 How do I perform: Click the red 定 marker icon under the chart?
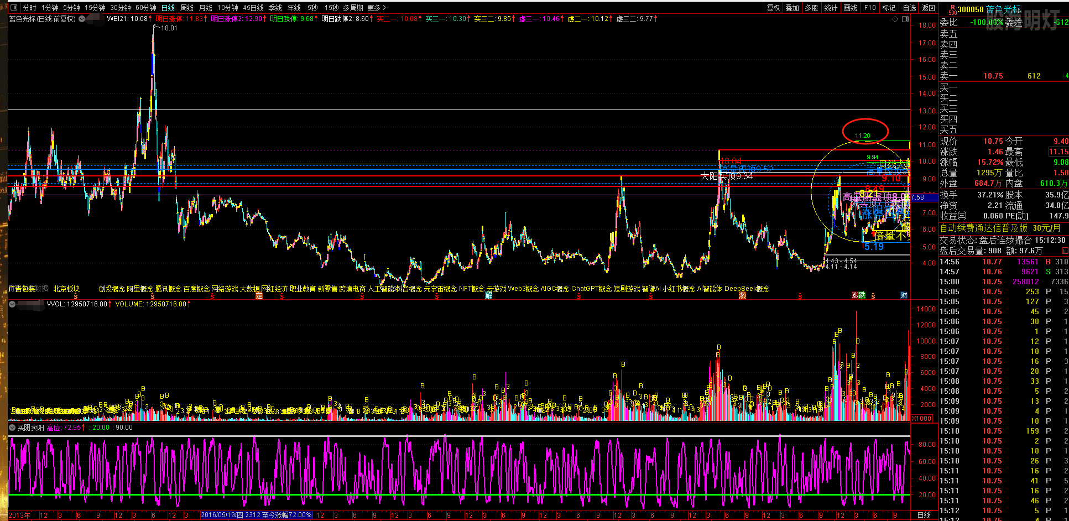point(259,296)
